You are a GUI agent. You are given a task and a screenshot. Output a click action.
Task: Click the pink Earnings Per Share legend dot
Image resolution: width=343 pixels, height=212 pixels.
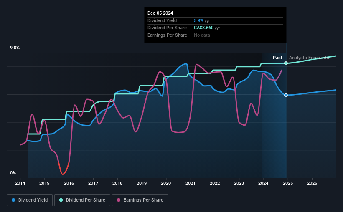click(x=119, y=200)
